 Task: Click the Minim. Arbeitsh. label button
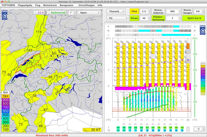pos(158,11)
